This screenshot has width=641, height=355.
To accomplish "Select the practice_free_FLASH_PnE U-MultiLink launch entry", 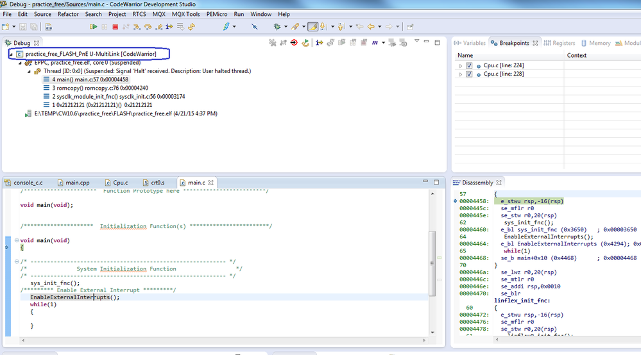I will coord(89,54).
